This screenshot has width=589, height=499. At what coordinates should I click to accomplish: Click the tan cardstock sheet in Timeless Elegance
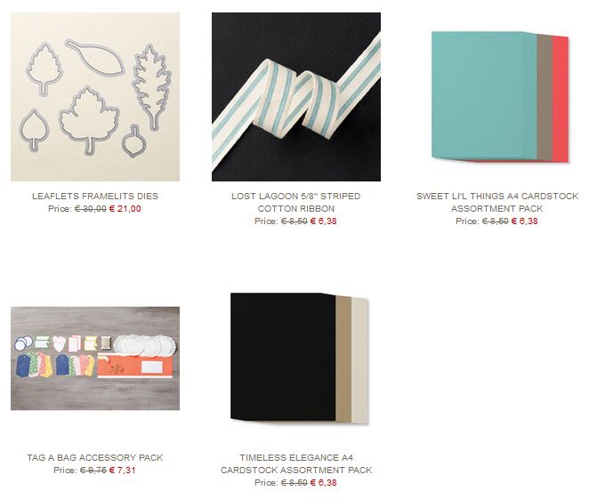coord(343,358)
